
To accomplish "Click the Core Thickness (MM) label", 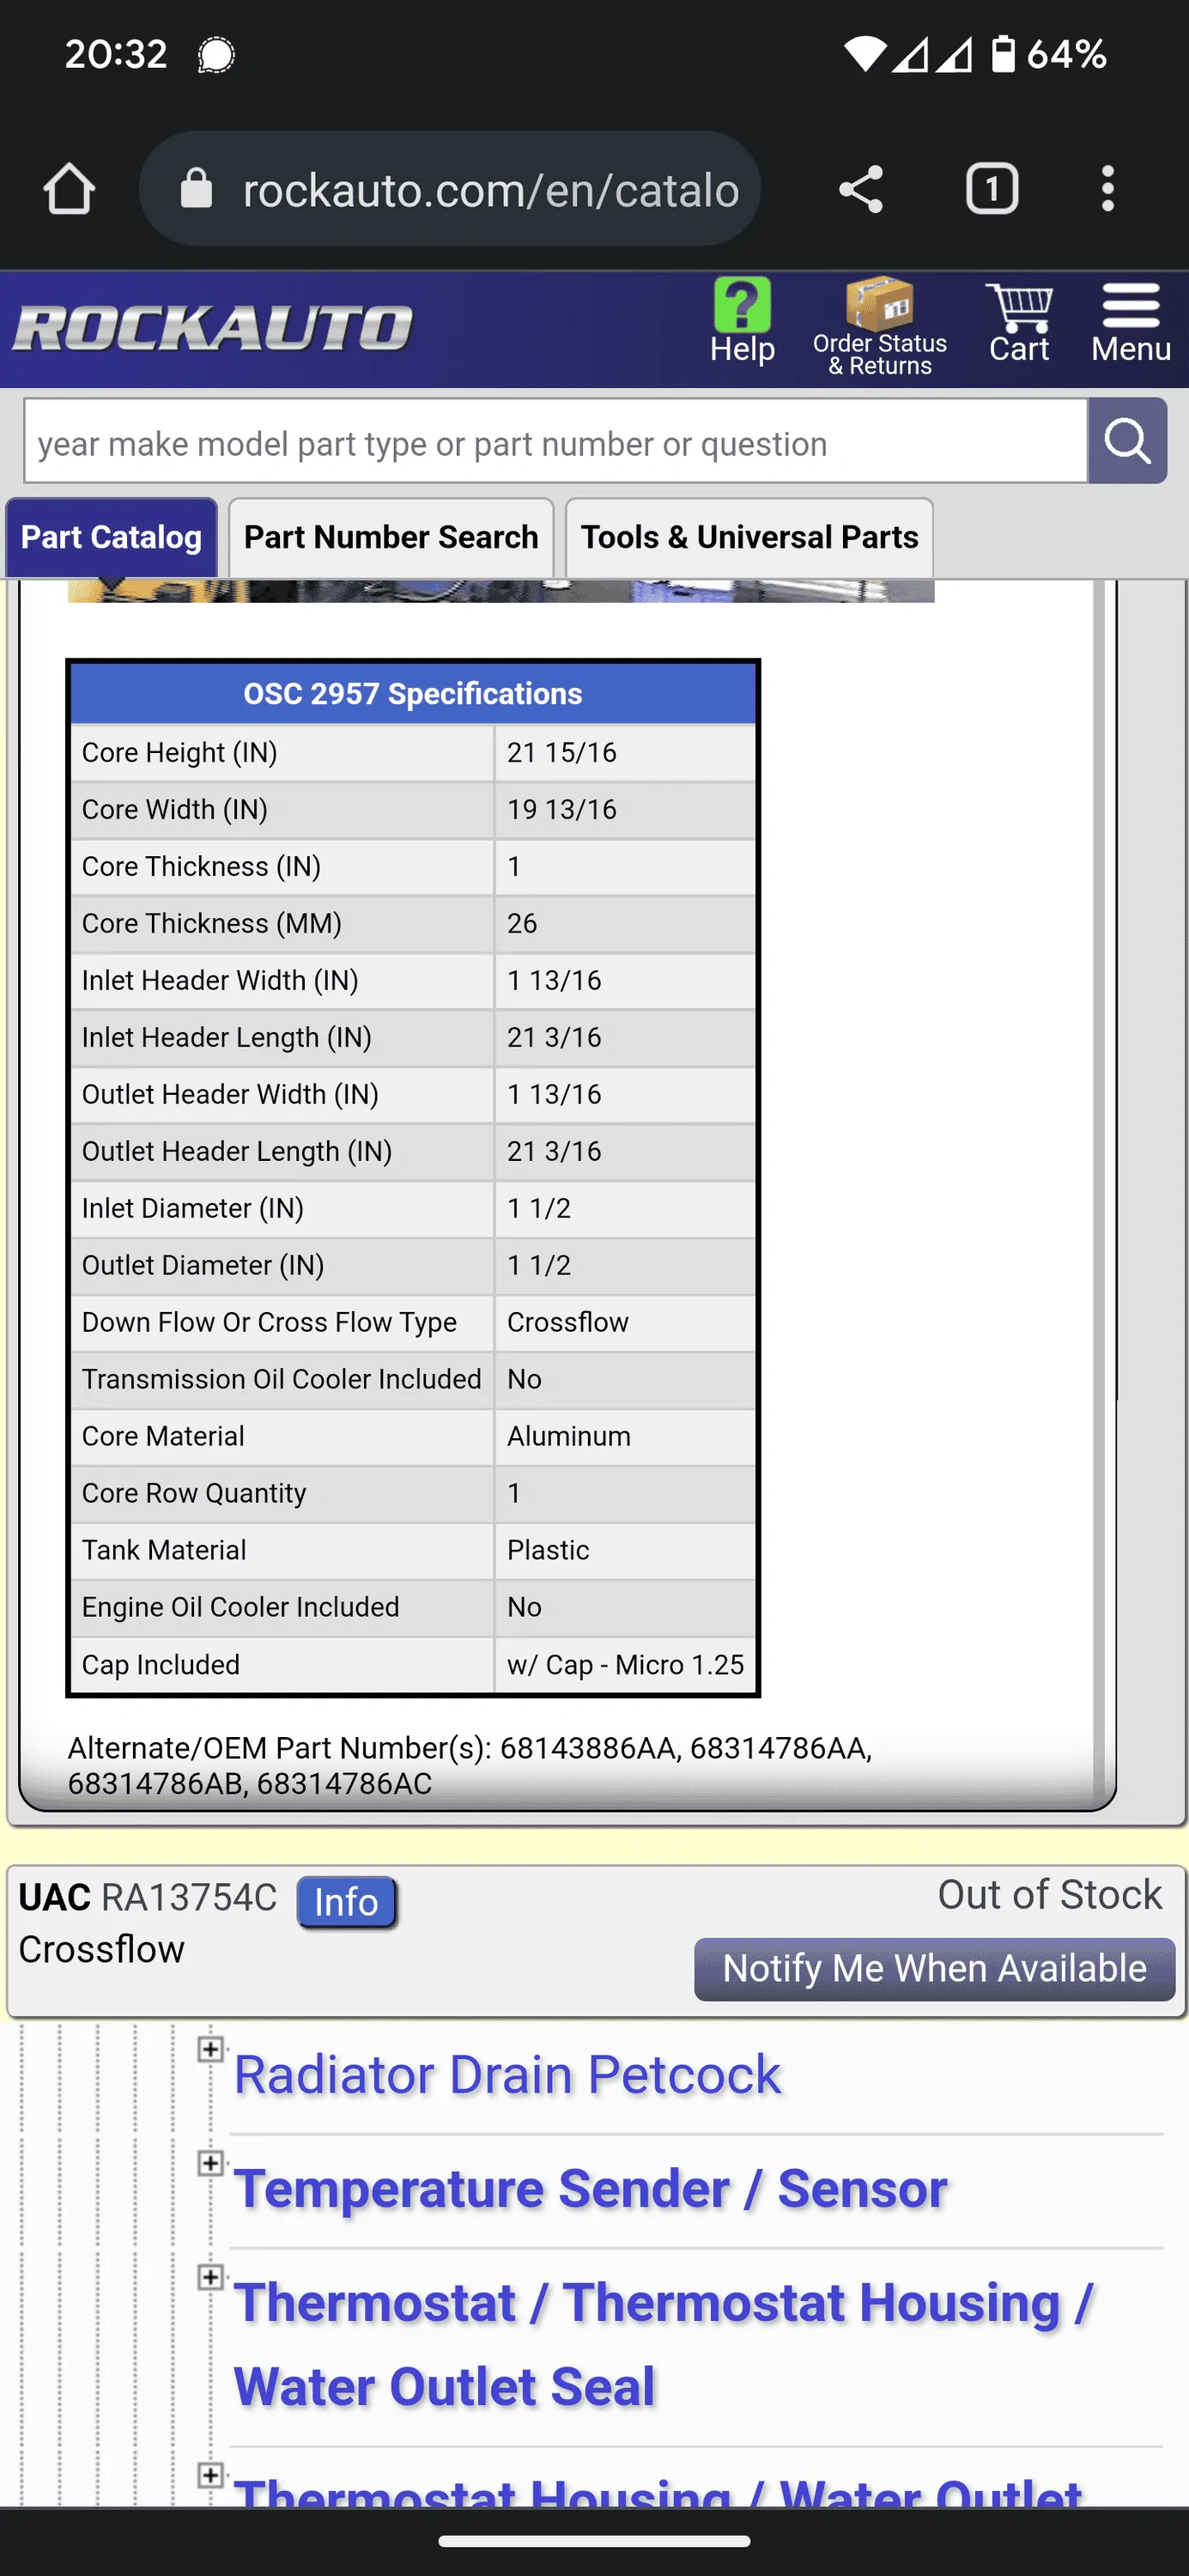I will pos(212,923).
